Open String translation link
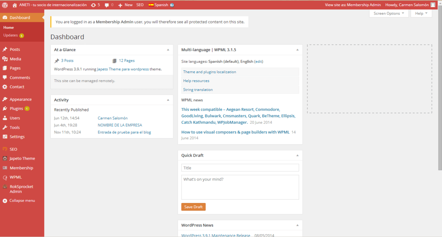Screen dimensions: 442x237 (x=198, y=90)
